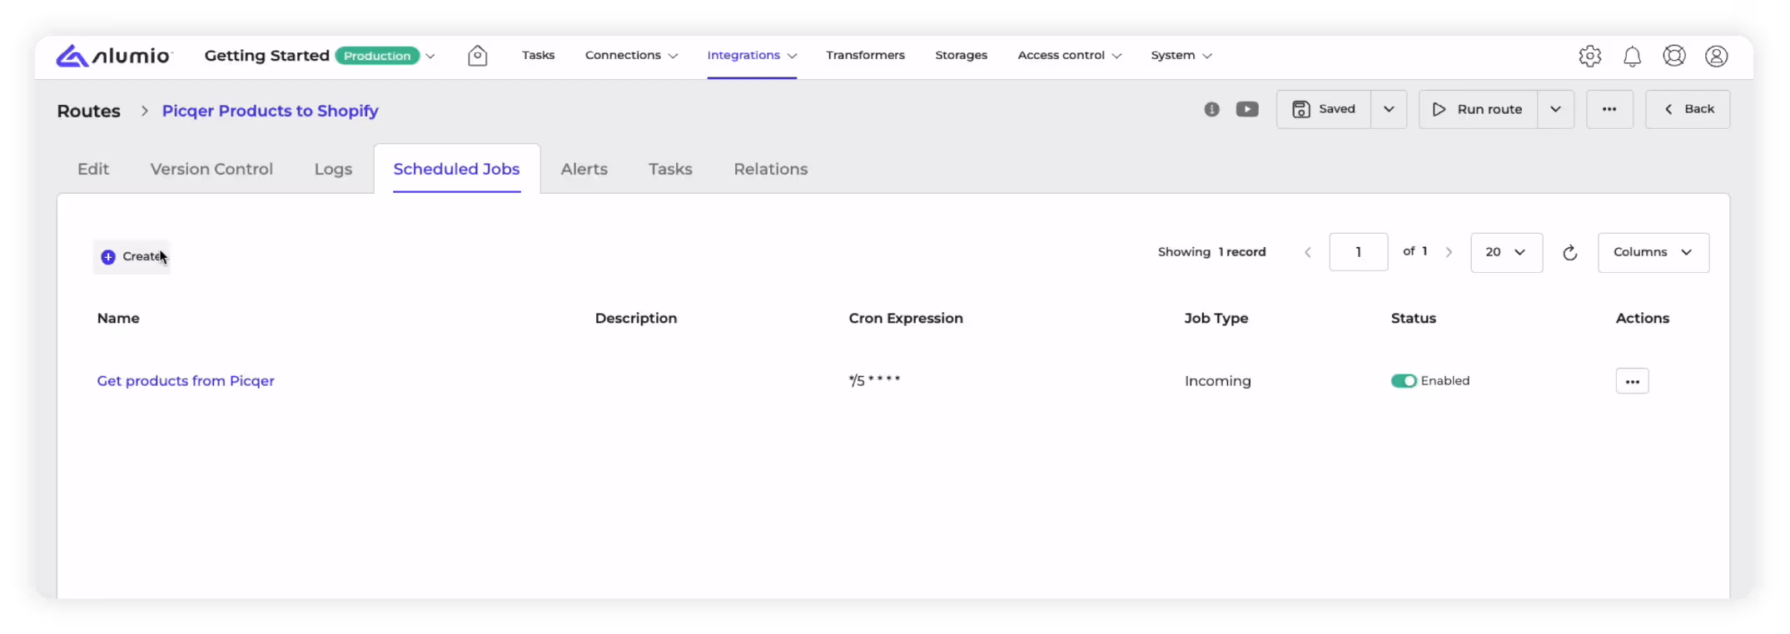Click the Run route button
The width and height of the screenshot is (1790, 634).
[x=1478, y=109]
